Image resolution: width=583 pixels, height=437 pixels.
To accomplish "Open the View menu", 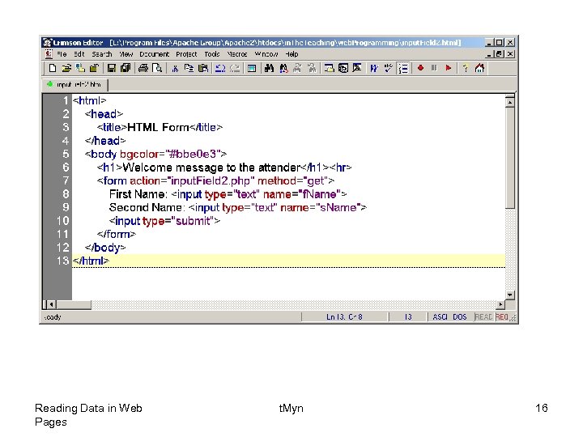I will click(x=126, y=54).
